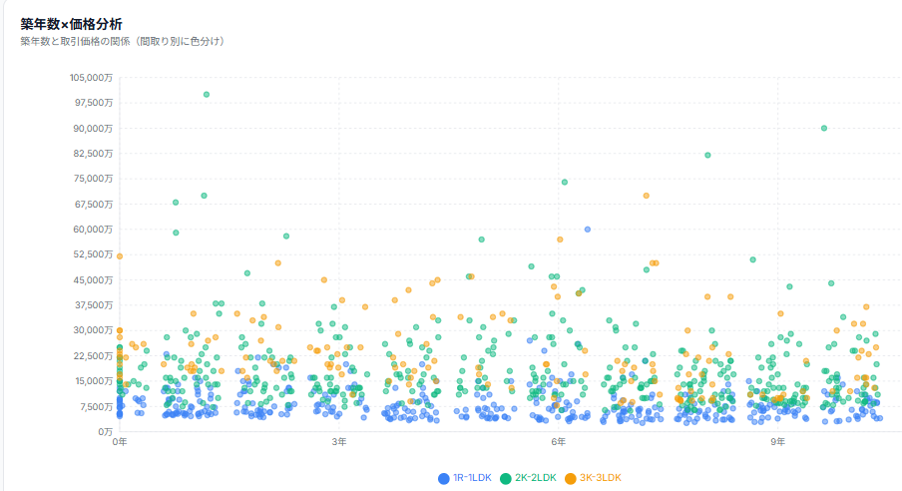Click the 6年 x-axis label
Image resolution: width=902 pixels, height=491 pixels.
pos(558,442)
